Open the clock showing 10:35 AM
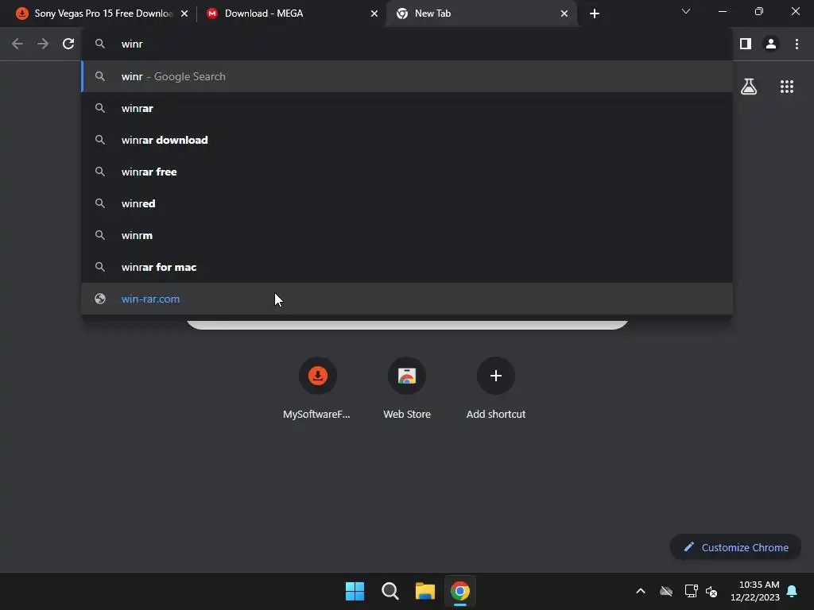This screenshot has width=814, height=610. click(755, 591)
